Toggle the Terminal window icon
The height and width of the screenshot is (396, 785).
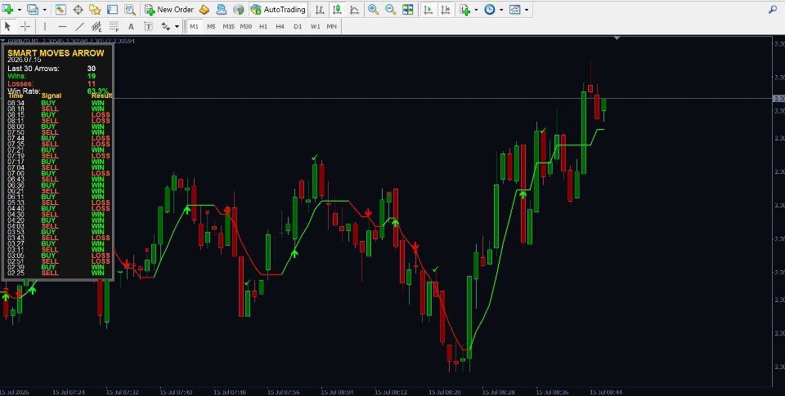click(x=113, y=9)
